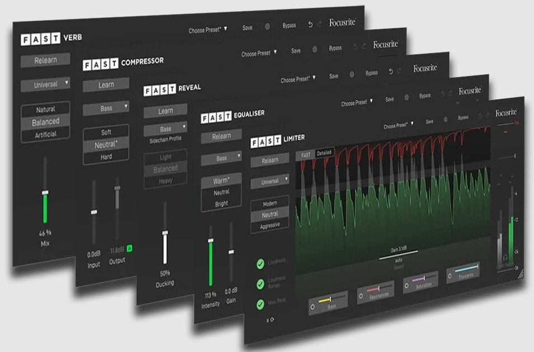Click the Ducking slider in FAST Reveal
The width and height of the screenshot is (534, 352).
[165, 233]
